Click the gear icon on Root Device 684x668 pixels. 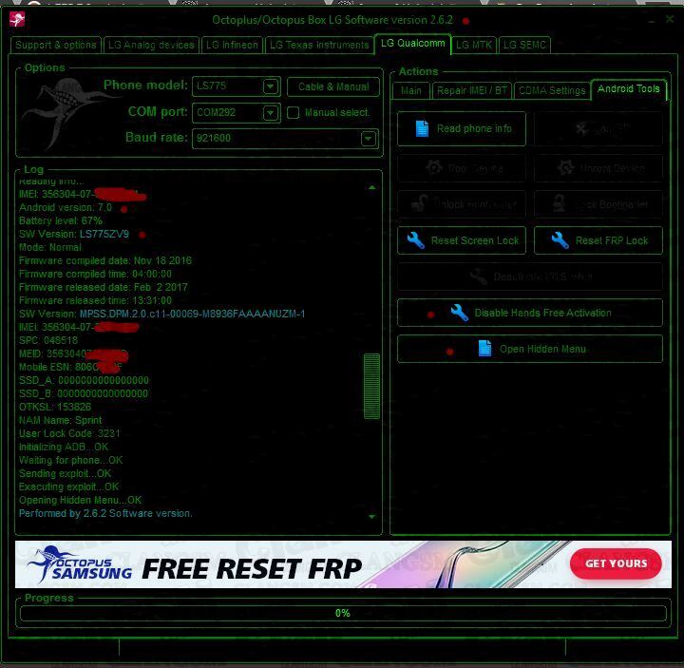click(434, 168)
